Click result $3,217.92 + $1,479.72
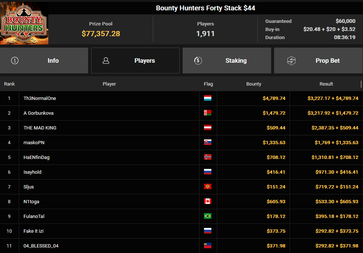Screen dimensions: 363x253 tap(333, 113)
